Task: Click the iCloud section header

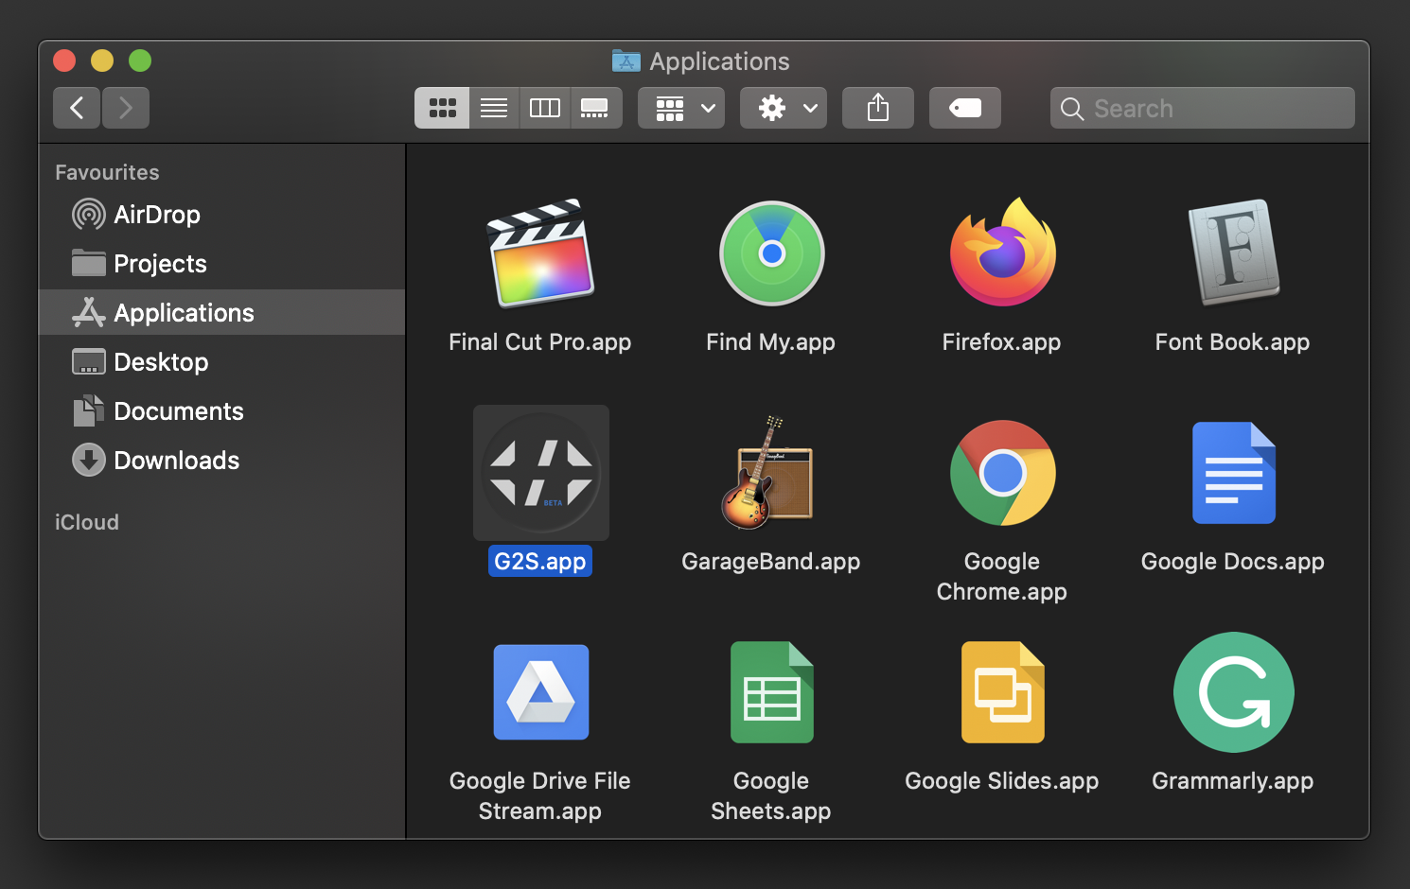Action: pyautogui.click(x=87, y=522)
